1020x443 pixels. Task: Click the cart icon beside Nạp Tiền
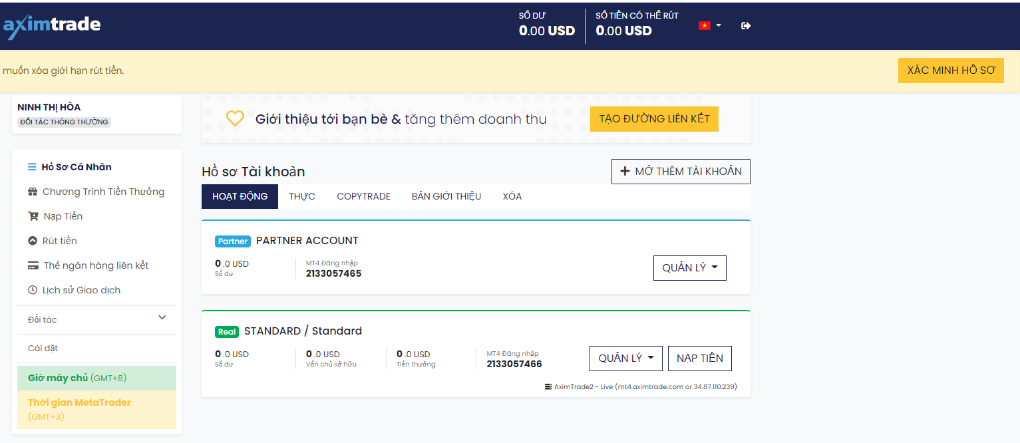33,216
